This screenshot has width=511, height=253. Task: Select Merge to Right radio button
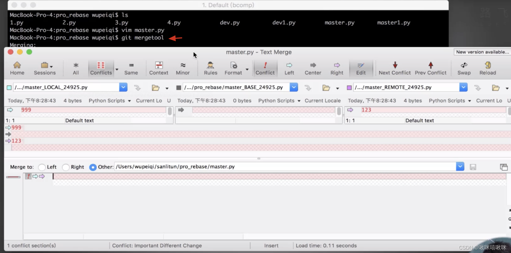coord(66,167)
